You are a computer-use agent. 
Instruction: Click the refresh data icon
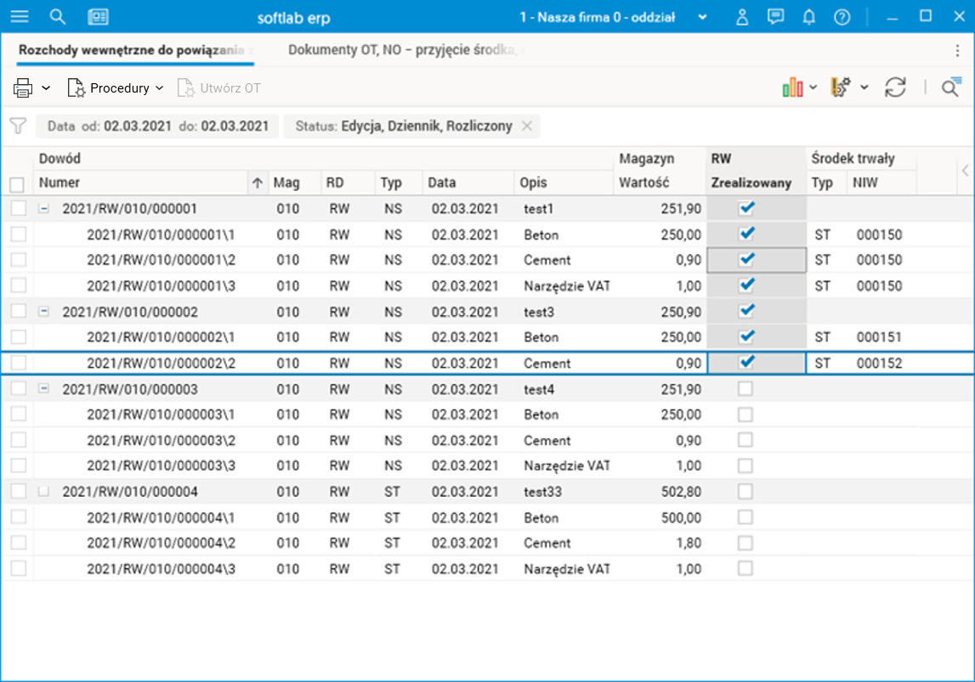click(895, 87)
